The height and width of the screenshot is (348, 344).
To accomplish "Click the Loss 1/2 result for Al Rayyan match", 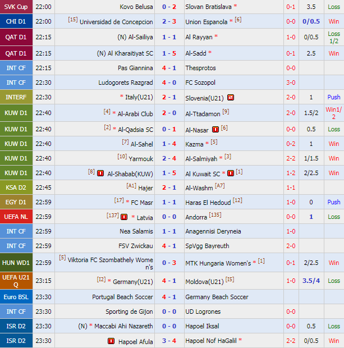I will [x=334, y=37].
